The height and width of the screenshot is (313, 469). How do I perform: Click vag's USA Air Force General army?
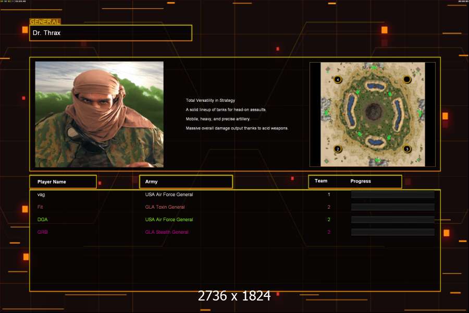[169, 195]
